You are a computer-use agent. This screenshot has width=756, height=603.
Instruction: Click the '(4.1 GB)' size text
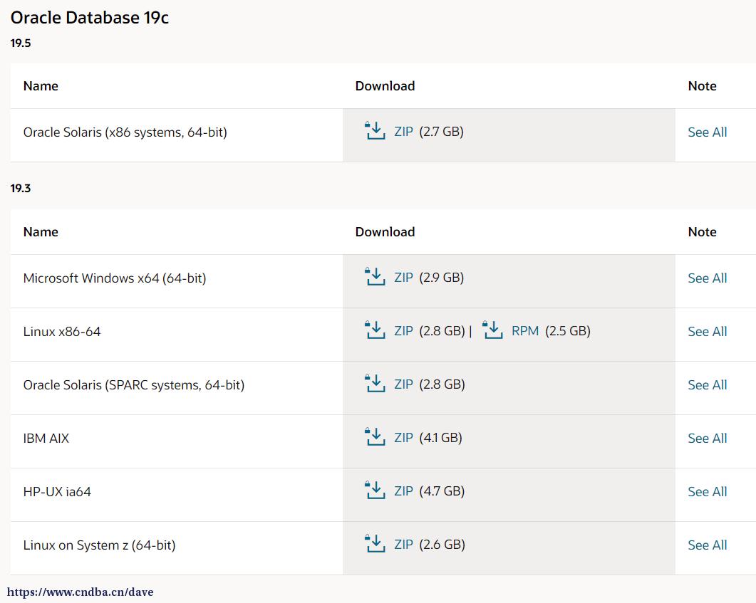coord(440,438)
